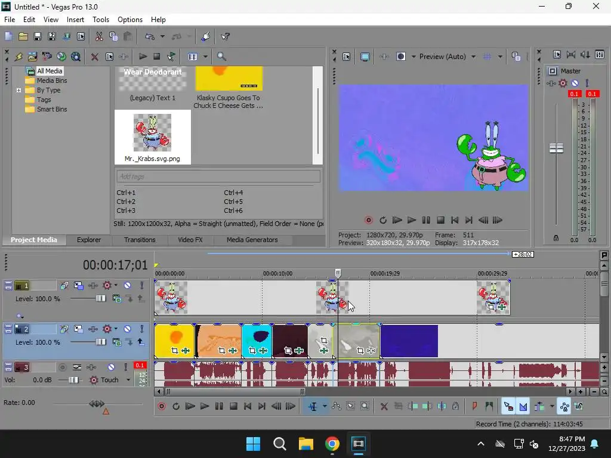This screenshot has width=611, height=458.
Task: Open the editing tool dropdown arrow in timeline toolbar
Action: click(x=325, y=407)
